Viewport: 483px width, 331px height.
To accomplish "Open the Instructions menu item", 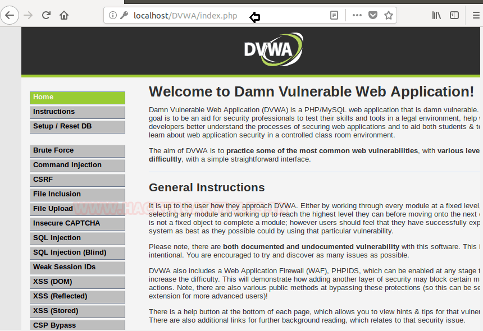I will coord(77,112).
